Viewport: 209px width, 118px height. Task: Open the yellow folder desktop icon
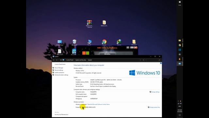click(x=134, y=42)
